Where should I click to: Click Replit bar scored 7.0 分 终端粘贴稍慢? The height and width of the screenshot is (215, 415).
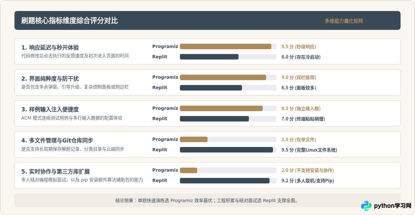214,119
